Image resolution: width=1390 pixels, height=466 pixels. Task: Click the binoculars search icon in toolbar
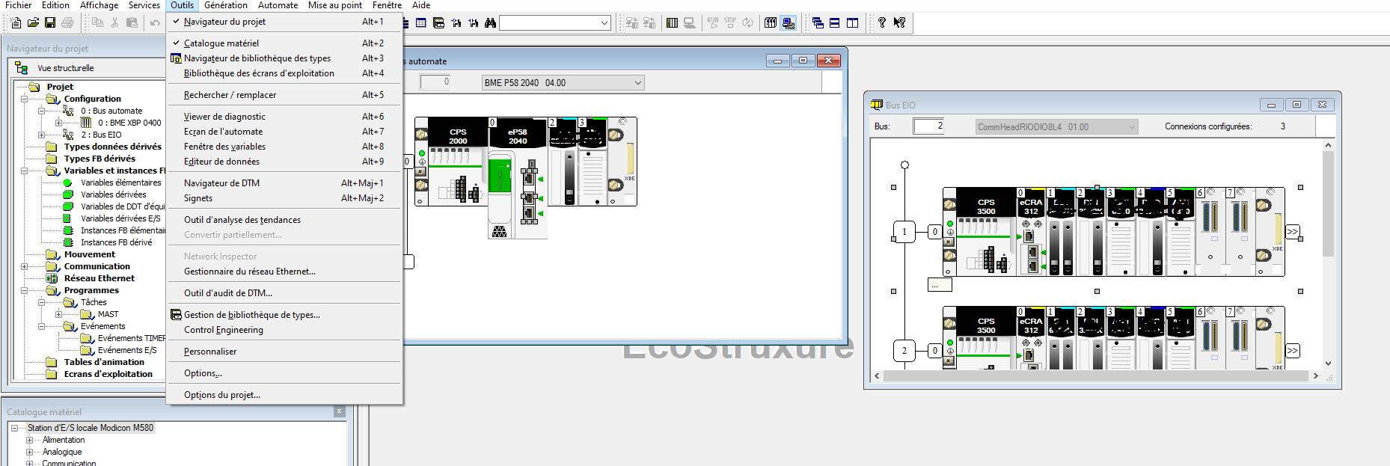point(490,23)
